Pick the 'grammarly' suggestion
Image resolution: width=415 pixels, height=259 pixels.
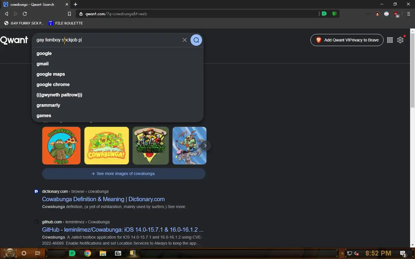coord(118,105)
